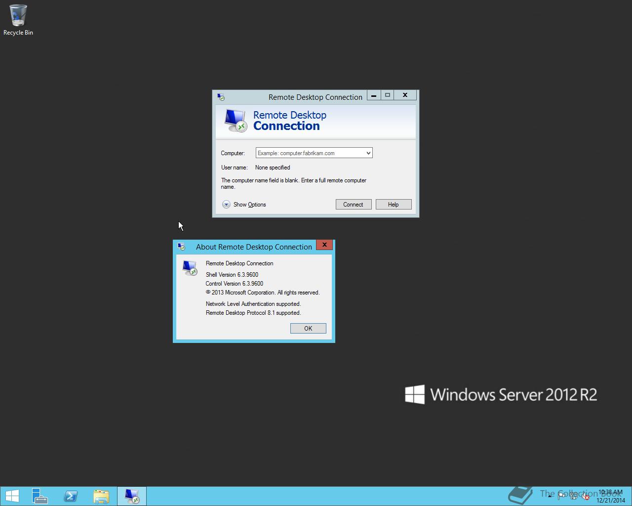Click the computer monitor icon in About dialog

click(x=190, y=267)
